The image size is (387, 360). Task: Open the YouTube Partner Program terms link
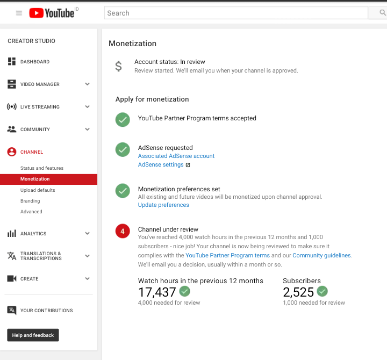(227, 255)
